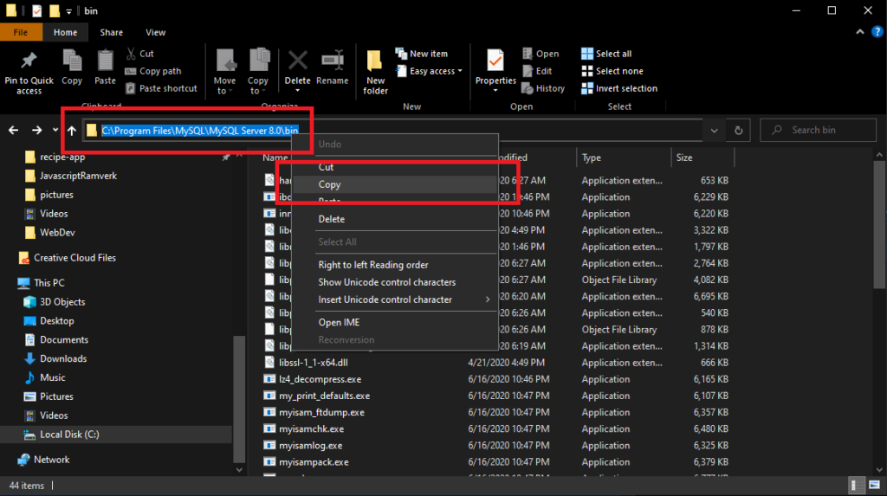Open the Help question mark icon

877,32
